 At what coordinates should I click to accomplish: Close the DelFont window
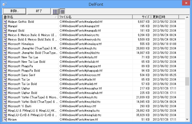pyautogui.click(x=186, y=3)
